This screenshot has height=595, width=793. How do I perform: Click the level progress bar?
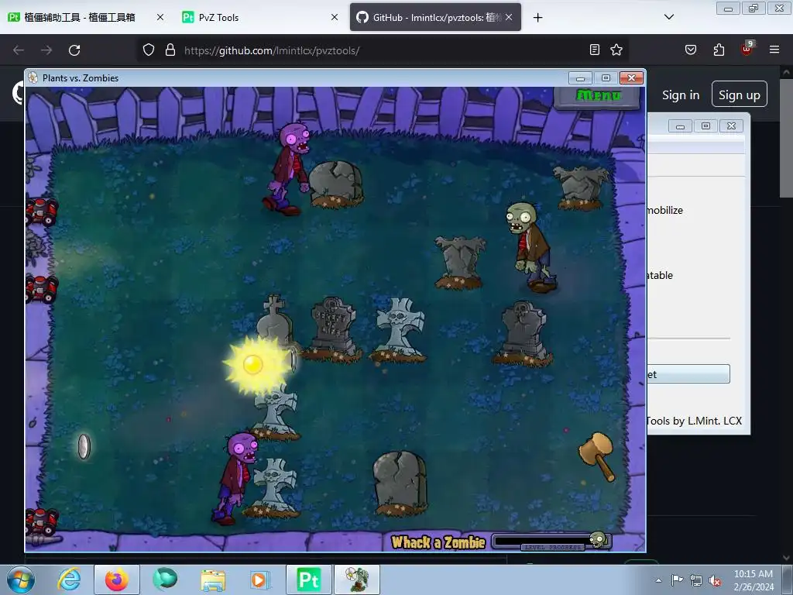click(551, 542)
